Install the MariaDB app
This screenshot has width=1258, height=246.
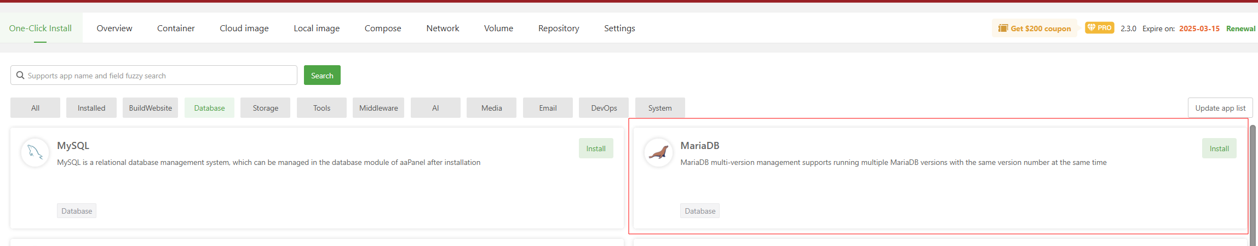pyautogui.click(x=1219, y=148)
